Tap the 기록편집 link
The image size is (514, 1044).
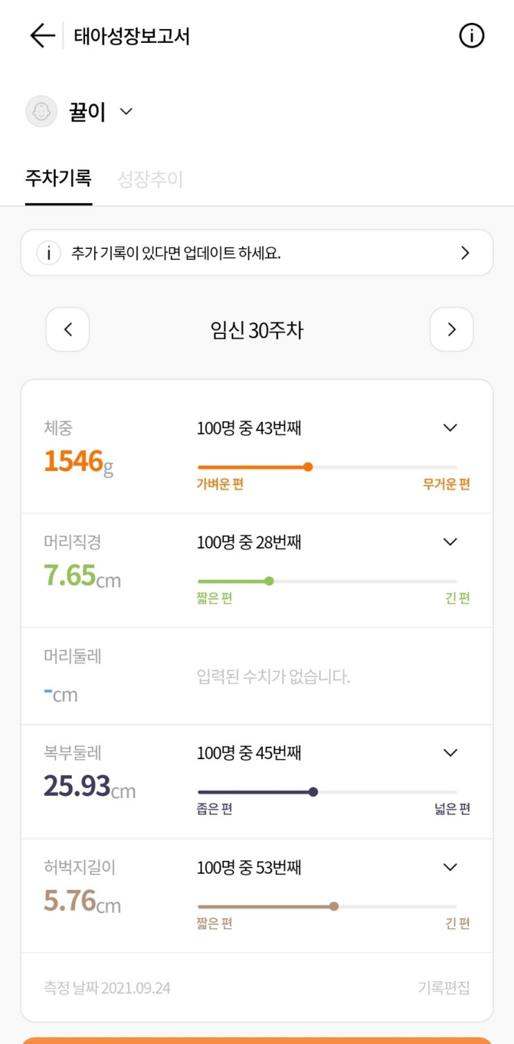pyautogui.click(x=443, y=988)
